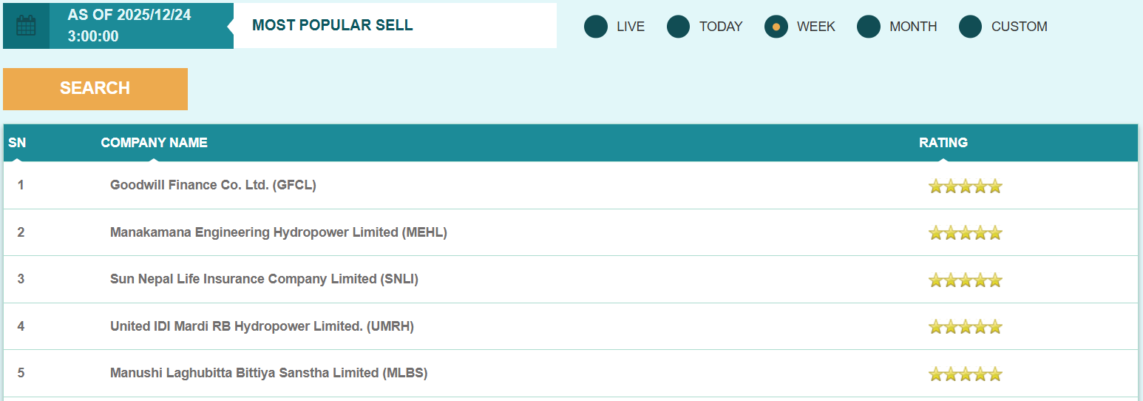Select the TODAY radio option
This screenshot has width=1143, height=401.
(679, 27)
